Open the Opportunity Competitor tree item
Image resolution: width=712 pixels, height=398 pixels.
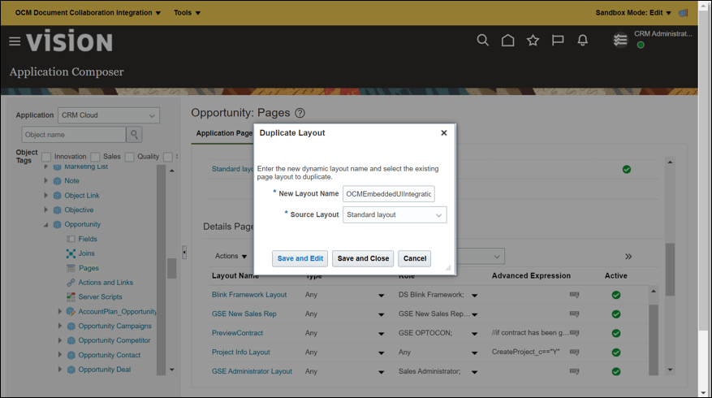[x=114, y=340]
